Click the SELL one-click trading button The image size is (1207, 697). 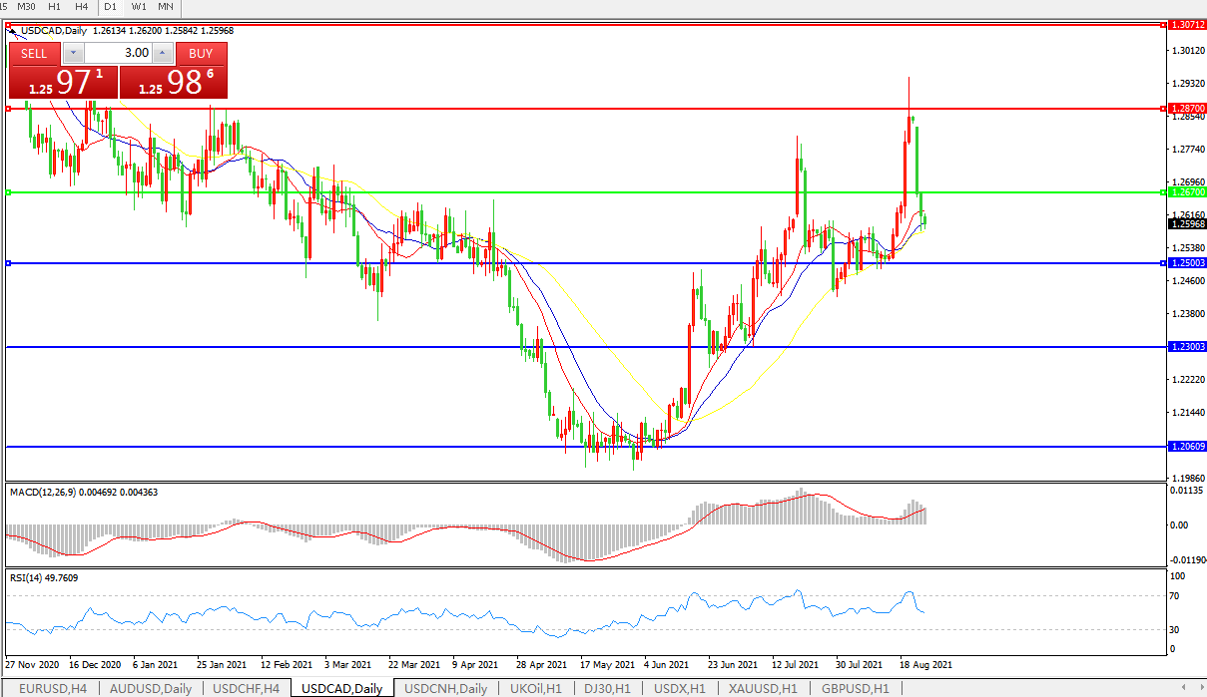[x=34, y=54]
